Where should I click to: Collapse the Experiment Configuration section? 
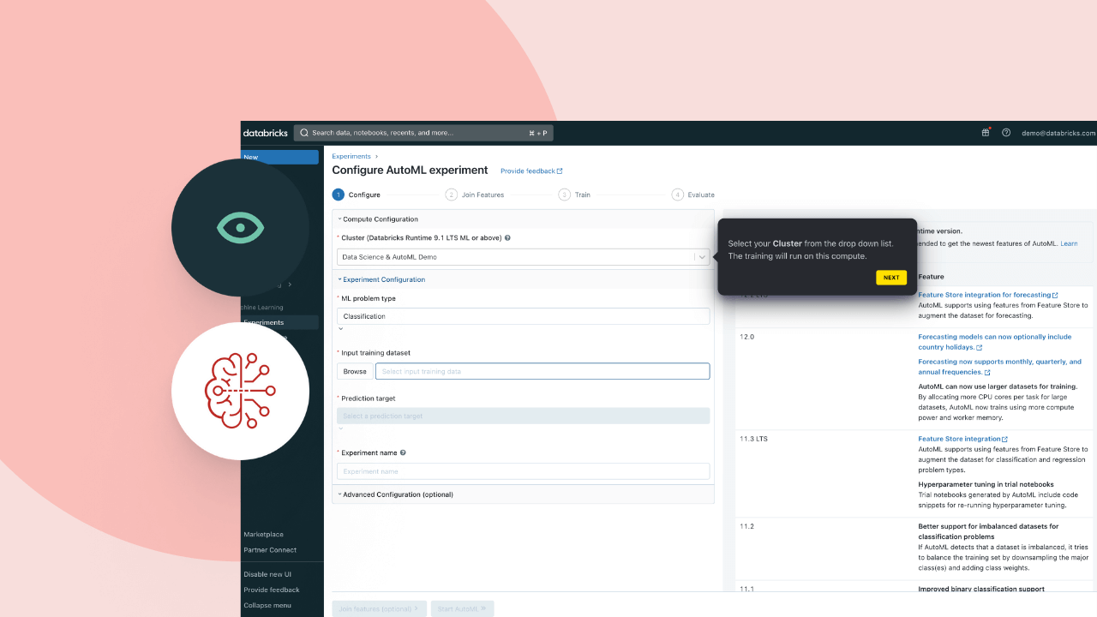(x=383, y=279)
